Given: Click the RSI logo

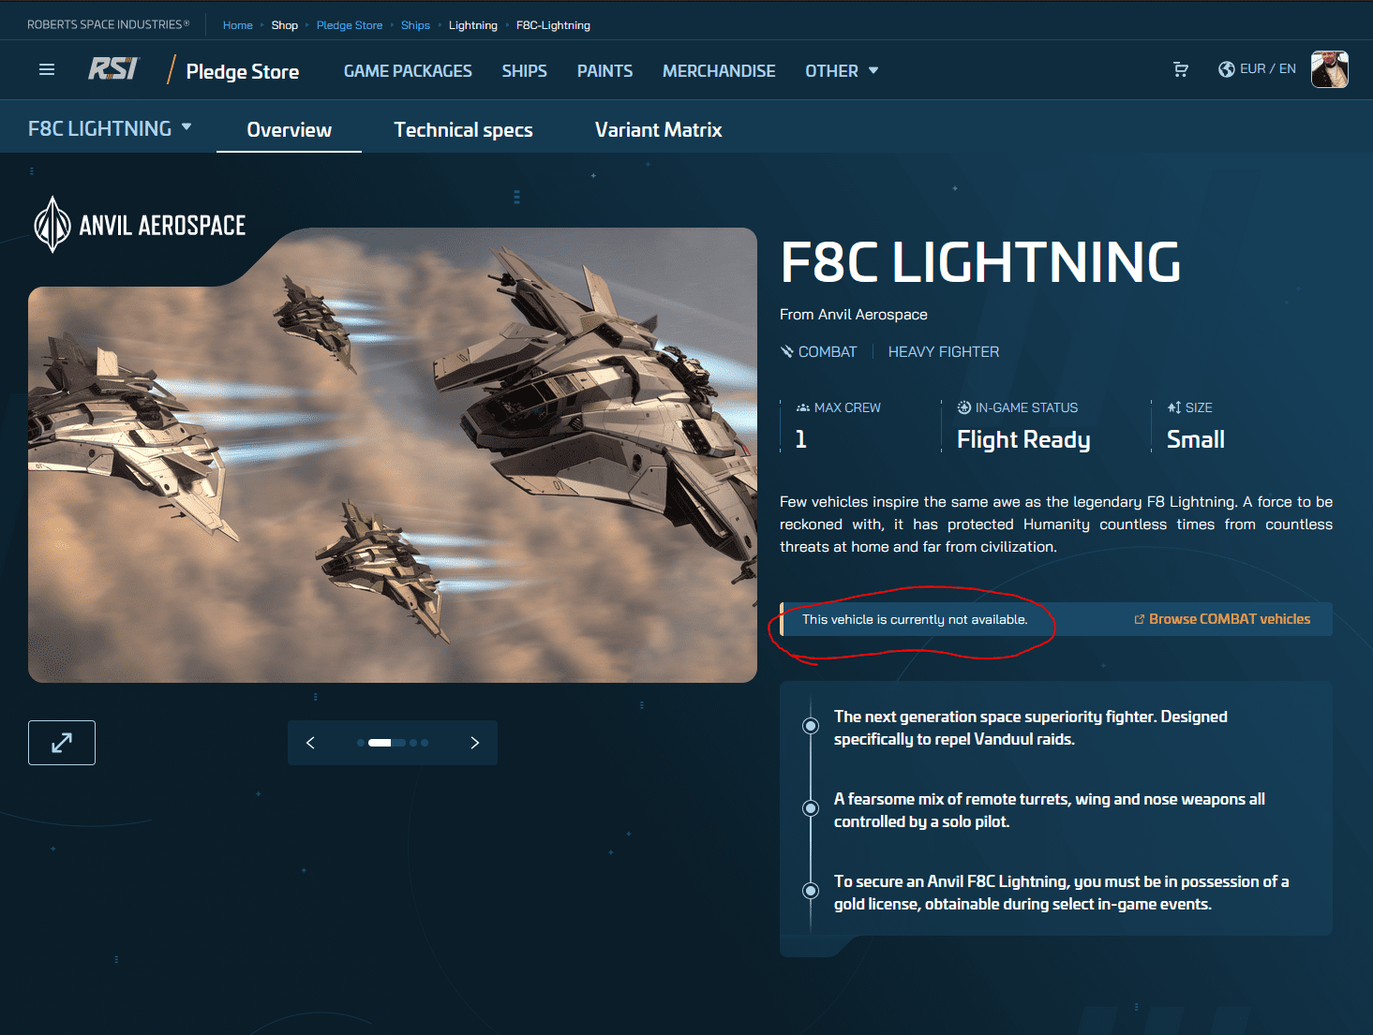Looking at the screenshot, I should [112, 69].
